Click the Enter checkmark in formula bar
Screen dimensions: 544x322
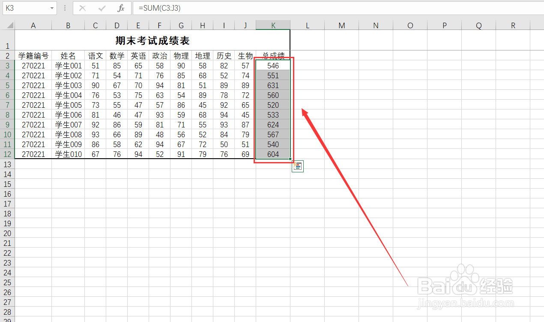click(x=102, y=8)
